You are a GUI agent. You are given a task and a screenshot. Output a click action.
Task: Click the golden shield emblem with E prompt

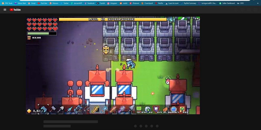[106, 50]
